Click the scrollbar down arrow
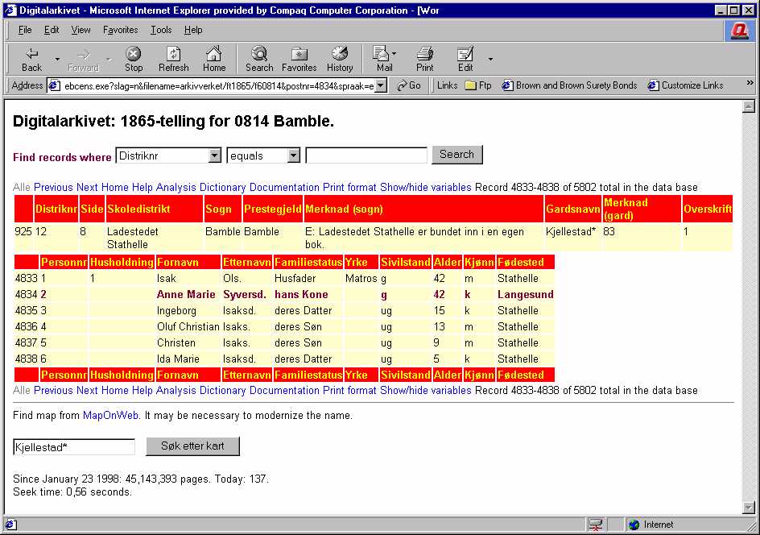Image resolution: width=760 pixels, height=535 pixels. coord(749,508)
